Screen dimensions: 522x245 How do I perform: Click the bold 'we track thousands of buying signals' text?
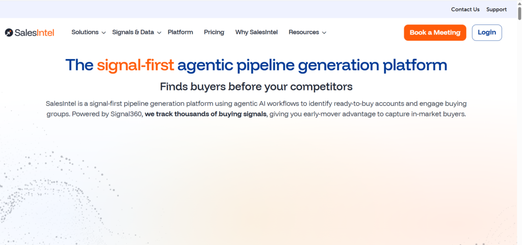point(205,114)
